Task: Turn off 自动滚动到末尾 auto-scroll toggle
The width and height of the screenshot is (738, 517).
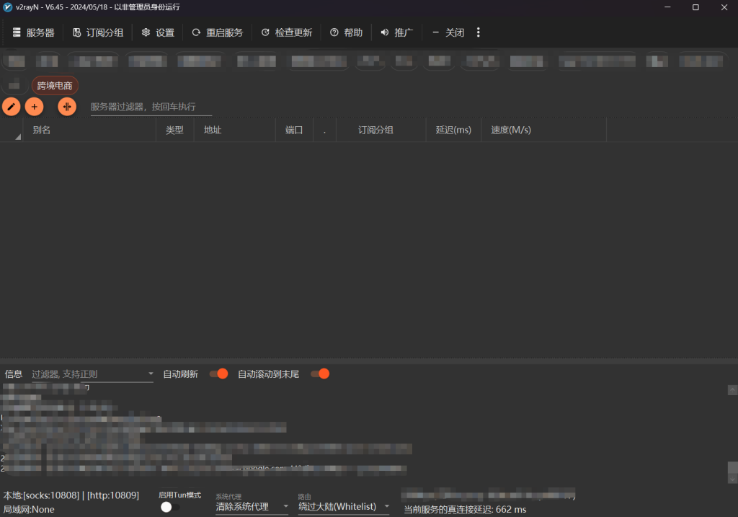Action: coord(320,374)
